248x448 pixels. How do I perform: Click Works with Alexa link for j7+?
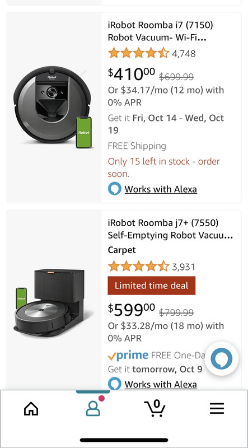pyautogui.click(x=161, y=384)
